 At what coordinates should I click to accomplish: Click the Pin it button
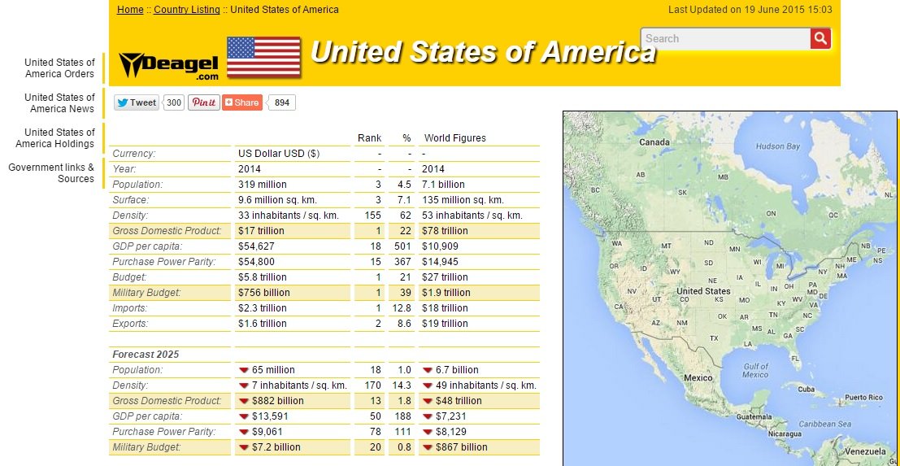[x=204, y=102]
